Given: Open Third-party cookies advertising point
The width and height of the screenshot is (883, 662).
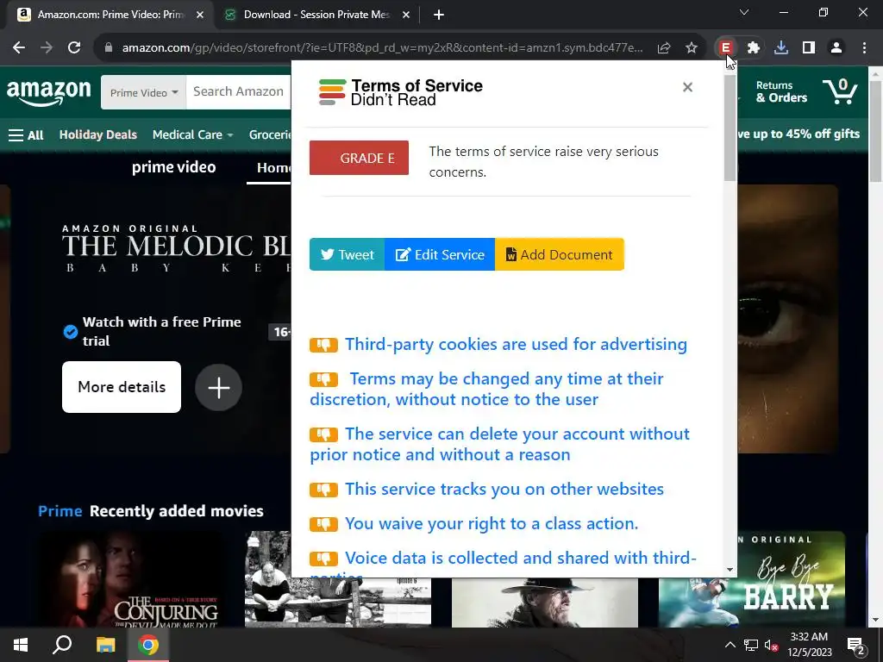Looking at the screenshot, I should (x=516, y=345).
